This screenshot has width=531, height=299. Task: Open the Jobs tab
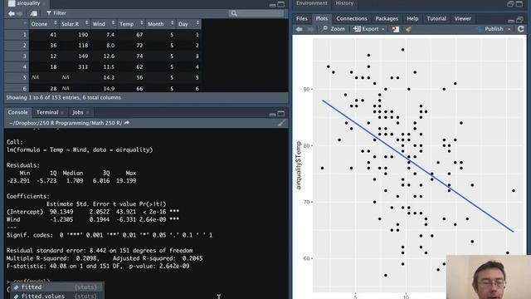(77, 112)
